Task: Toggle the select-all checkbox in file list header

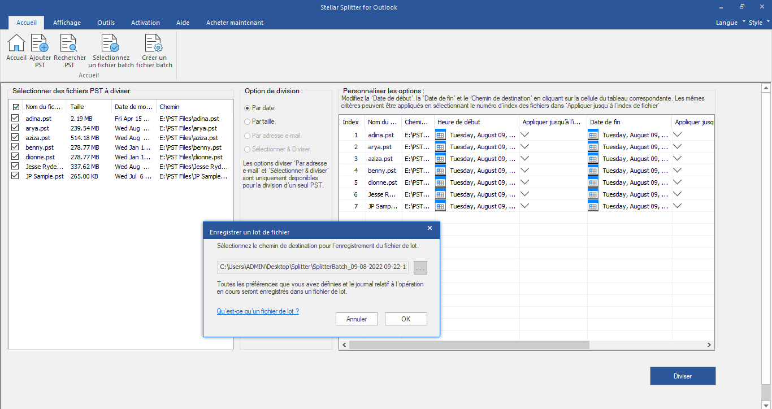Action: click(x=16, y=107)
